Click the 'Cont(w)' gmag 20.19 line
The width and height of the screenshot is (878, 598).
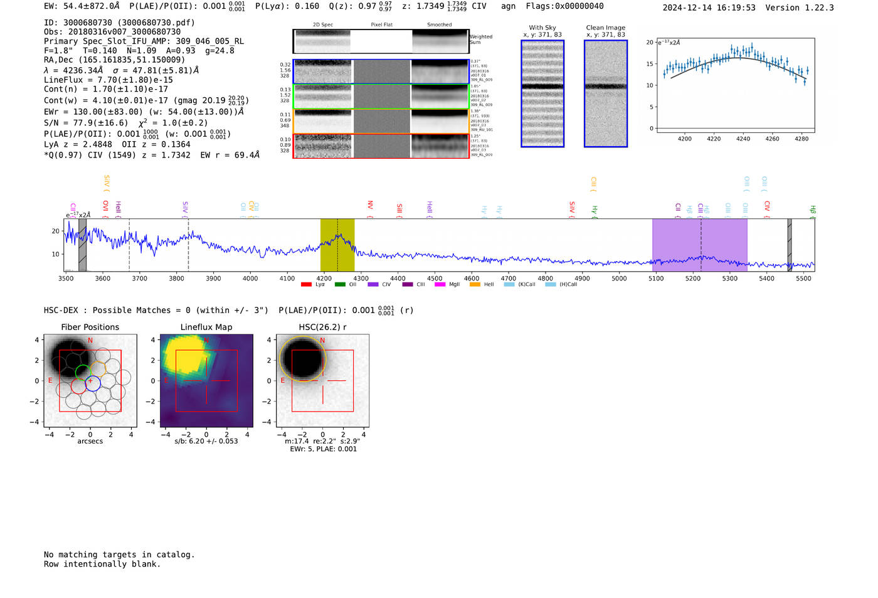(x=147, y=100)
